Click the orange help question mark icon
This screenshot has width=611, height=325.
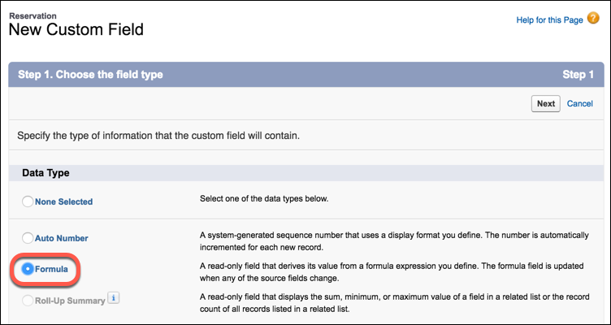[593, 19]
